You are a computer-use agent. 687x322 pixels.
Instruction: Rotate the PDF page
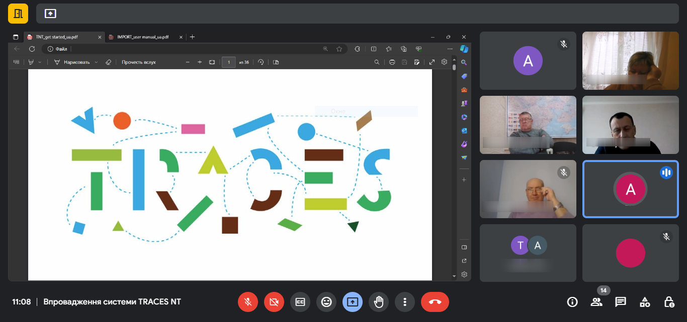[x=261, y=62]
